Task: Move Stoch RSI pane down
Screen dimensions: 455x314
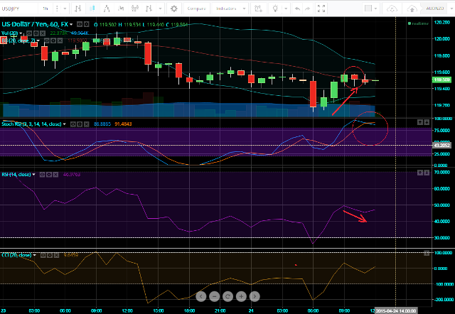Action: (x=427, y=122)
